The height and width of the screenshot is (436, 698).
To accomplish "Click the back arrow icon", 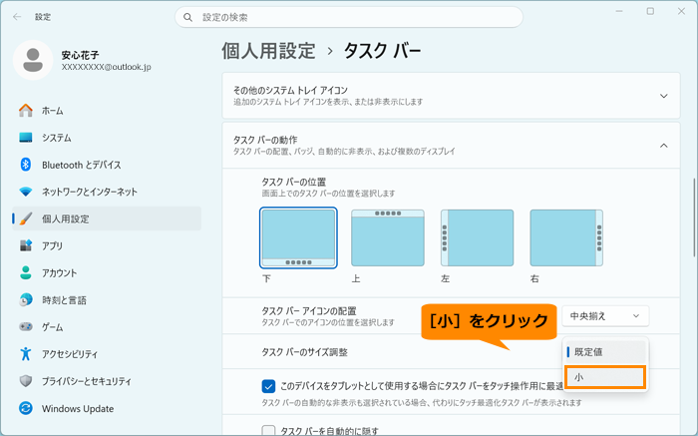I will point(17,17).
